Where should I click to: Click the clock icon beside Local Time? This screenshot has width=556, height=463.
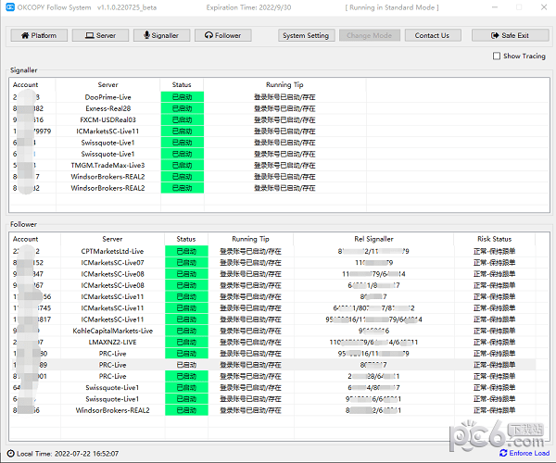click(x=10, y=453)
